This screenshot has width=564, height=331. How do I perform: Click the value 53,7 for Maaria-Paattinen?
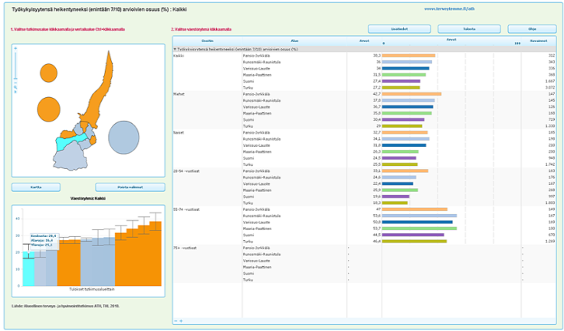pos(376,229)
